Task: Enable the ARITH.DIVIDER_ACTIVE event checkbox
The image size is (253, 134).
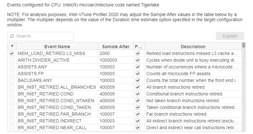Action: [x=12, y=60]
